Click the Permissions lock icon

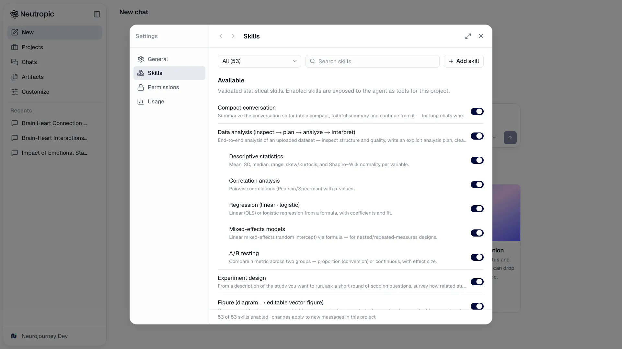[x=141, y=88]
